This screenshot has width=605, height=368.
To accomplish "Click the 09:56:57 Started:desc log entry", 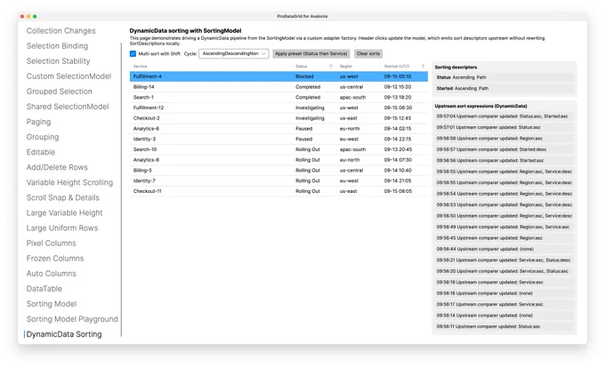I will 504,149.
